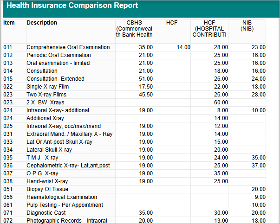
Task: Click item code 036
Action: (8, 166)
